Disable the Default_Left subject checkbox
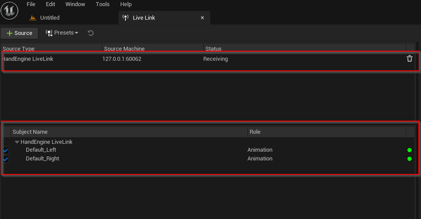Image resolution: width=421 pixels, height=219 pixels. 6,150
